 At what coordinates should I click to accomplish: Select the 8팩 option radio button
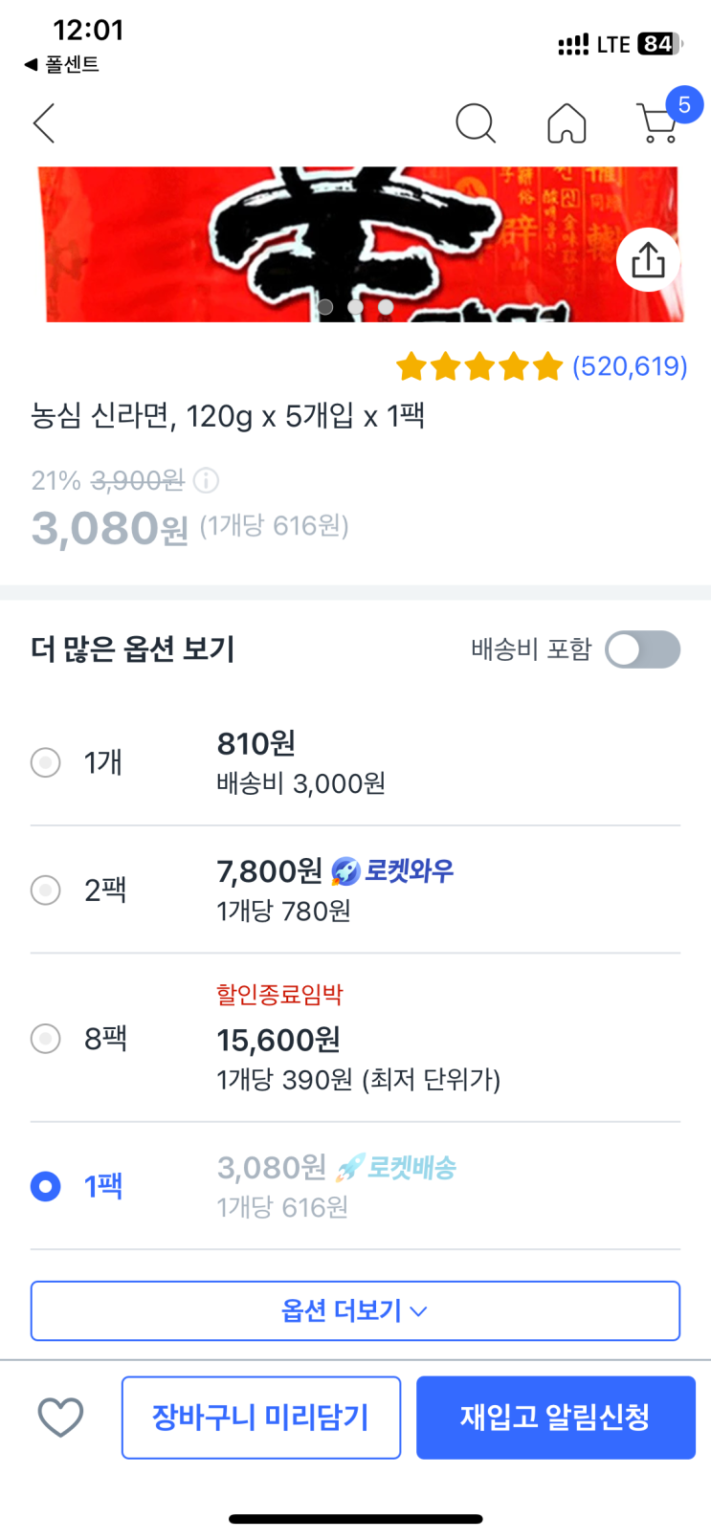(x=46, y=1038)
